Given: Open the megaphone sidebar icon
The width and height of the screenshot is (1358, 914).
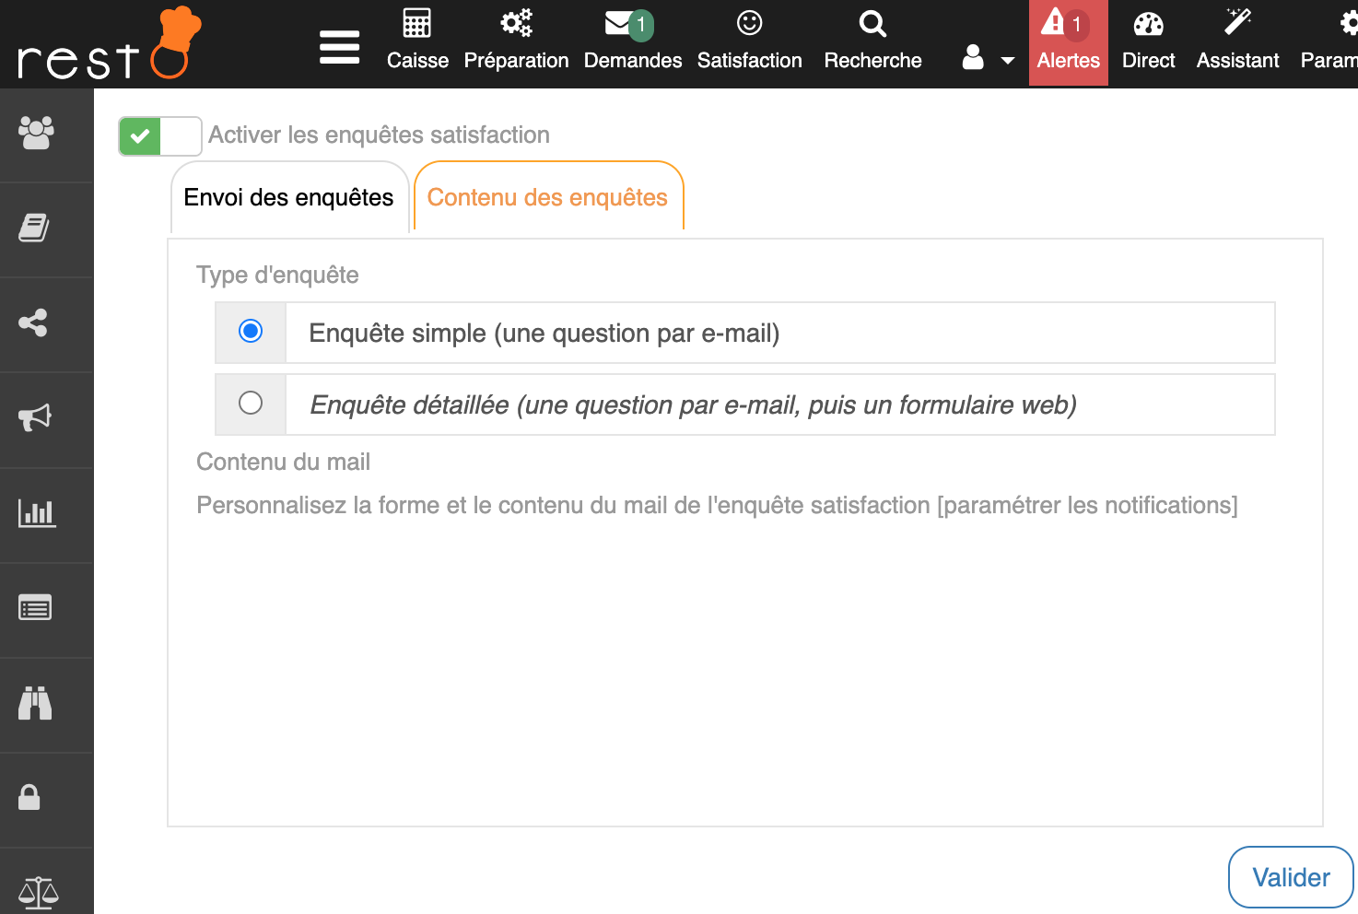Looking at the screenshot, I should click(36, 417).
